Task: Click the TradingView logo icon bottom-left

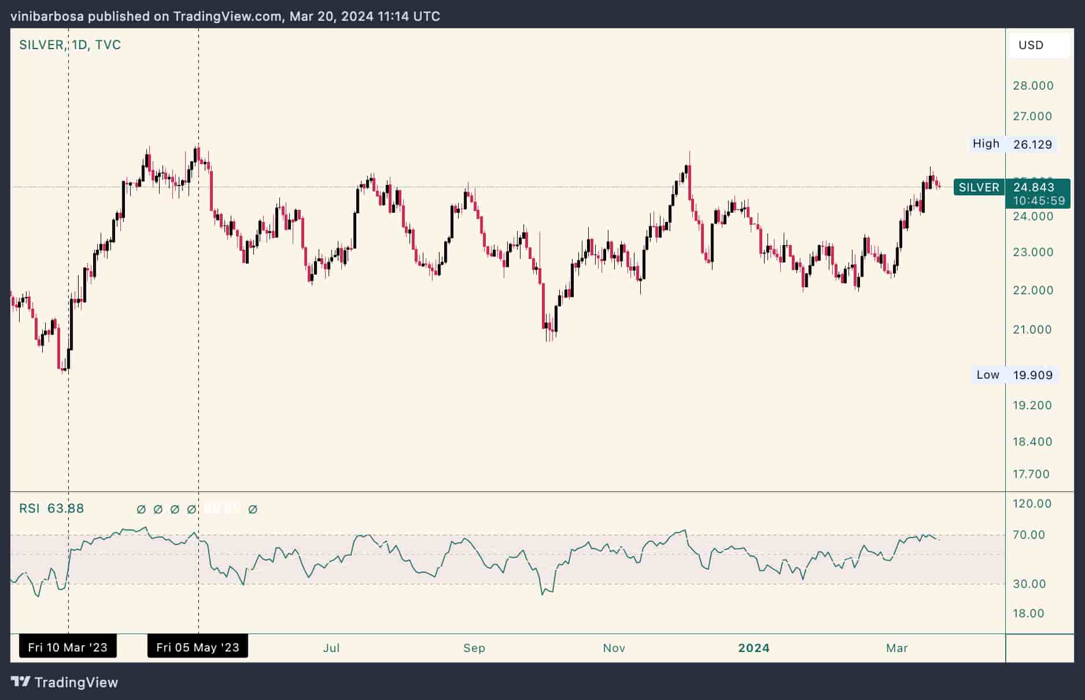Action: point(21,683)
